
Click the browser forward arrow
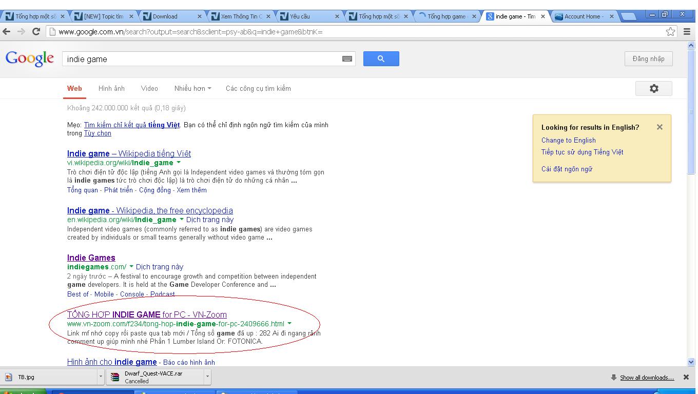point(21,32)
